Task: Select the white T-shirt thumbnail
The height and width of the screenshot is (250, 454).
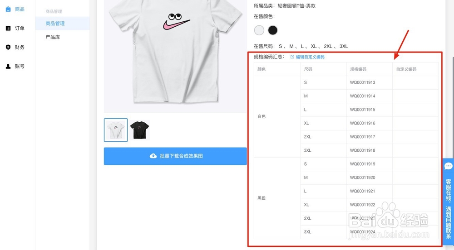Action: pyautogui.click(x=116, y=130)
